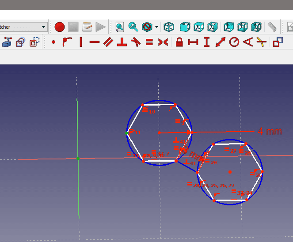Apply the tangent constraint

(x=136, y=42)
